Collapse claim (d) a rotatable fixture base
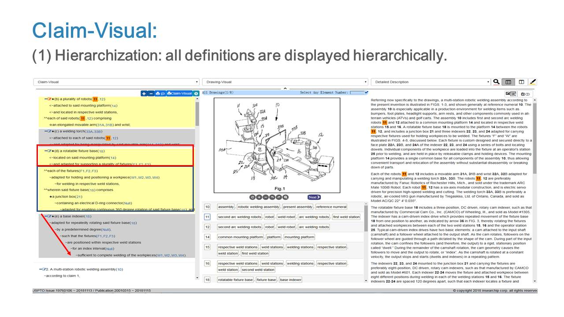 (46, 151)
